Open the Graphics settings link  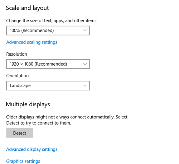pyautogui.click(x=23, y=161)
